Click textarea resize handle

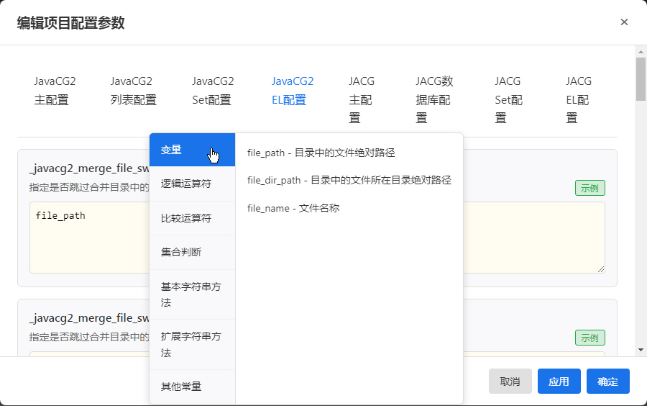click(x=601, y=269)
